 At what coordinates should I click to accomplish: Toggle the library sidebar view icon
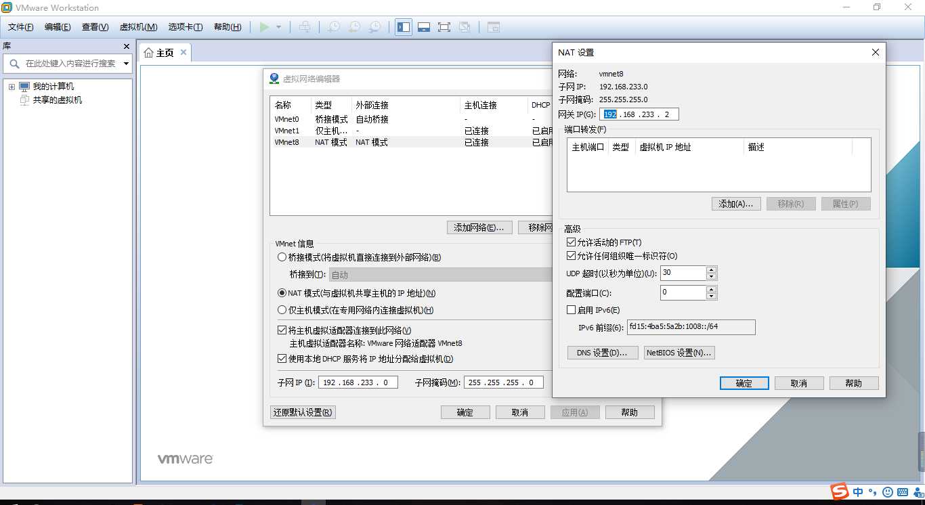404,27
